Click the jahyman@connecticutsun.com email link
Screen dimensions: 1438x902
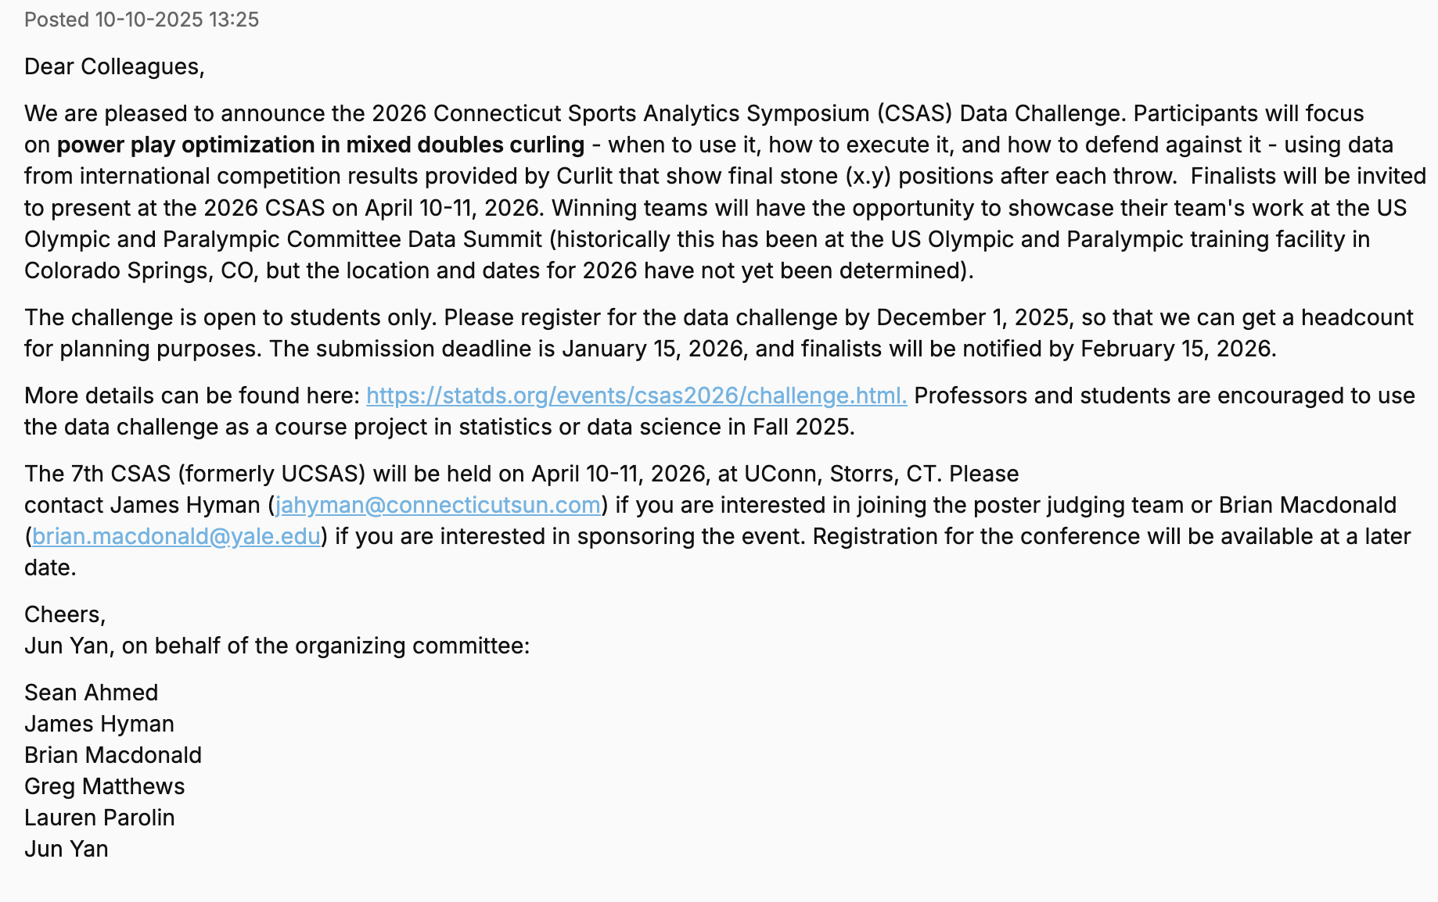coord(438,505)
